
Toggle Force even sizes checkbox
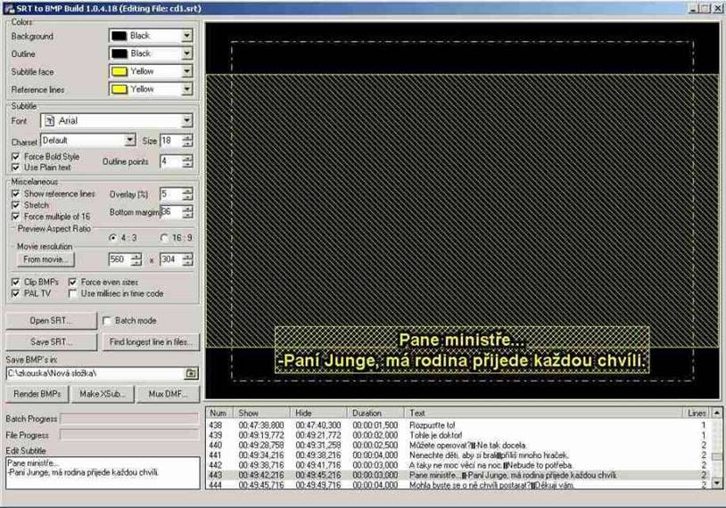coord(72,282)
